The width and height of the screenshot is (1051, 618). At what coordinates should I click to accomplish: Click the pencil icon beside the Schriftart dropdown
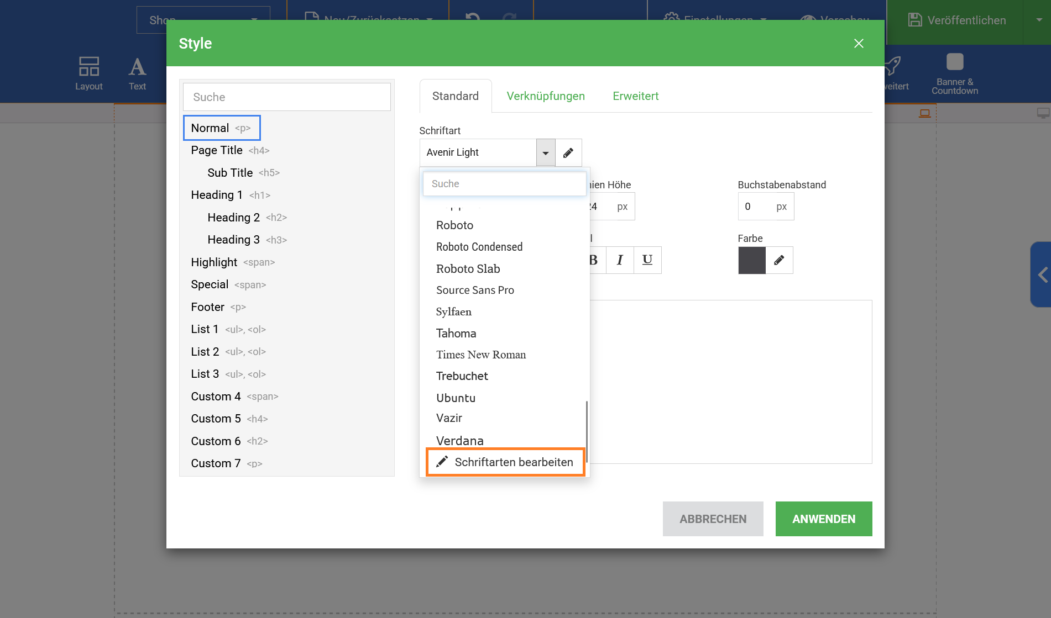click(x=568, y=152)
